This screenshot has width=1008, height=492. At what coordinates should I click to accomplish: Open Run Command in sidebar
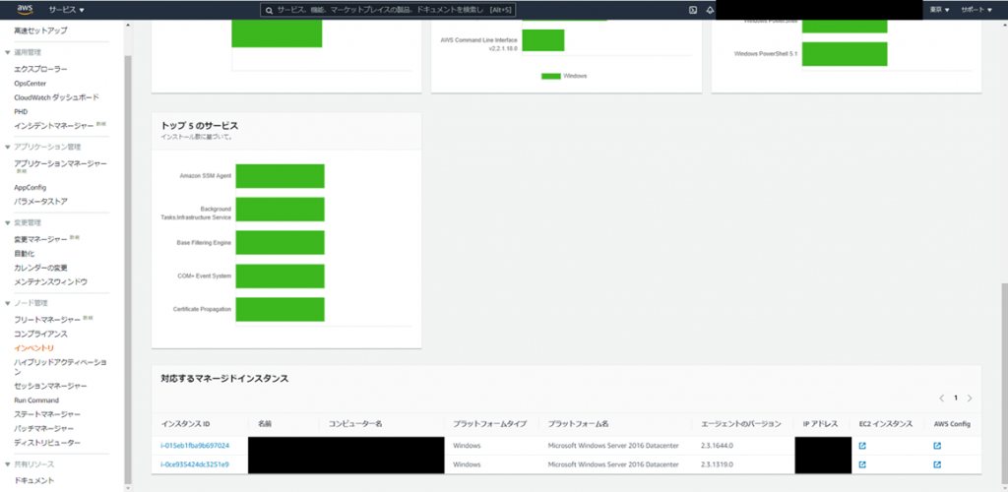[36, 400]
